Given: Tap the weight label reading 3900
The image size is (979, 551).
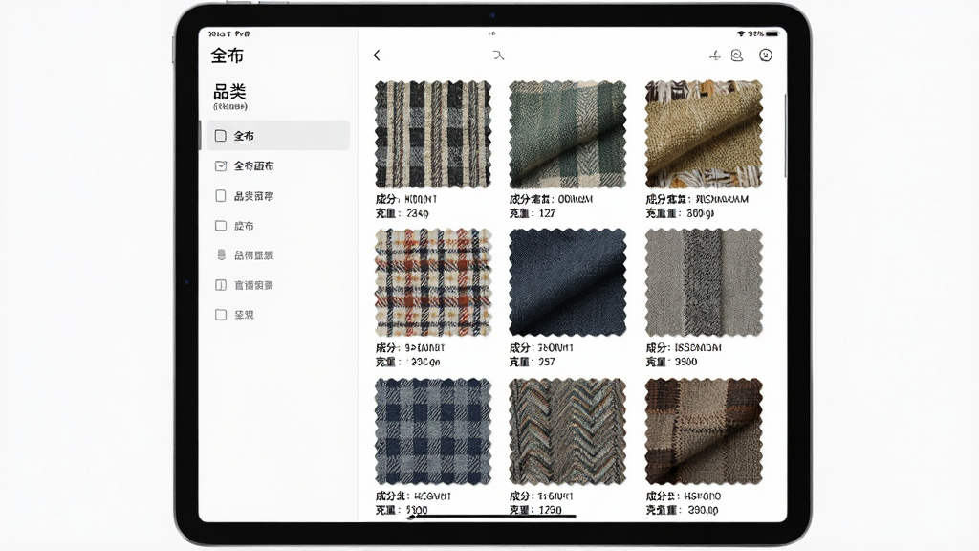Looking at the screenshot, I should (x=672, y=363).
